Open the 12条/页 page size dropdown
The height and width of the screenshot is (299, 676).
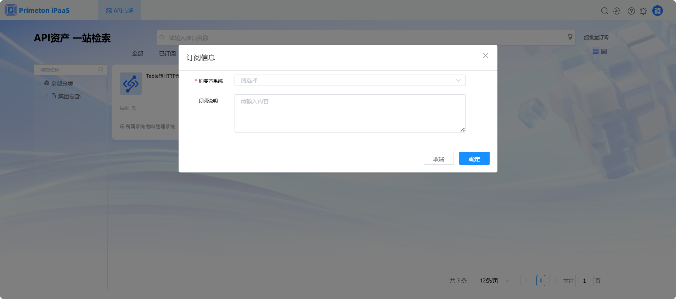pyautogui.click(x=492, y=281)
